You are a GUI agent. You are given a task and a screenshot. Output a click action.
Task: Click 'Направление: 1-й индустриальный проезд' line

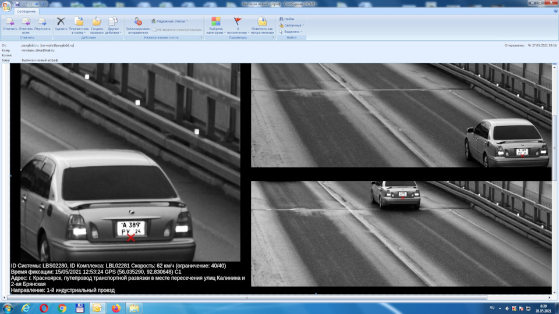pos(63,290)
